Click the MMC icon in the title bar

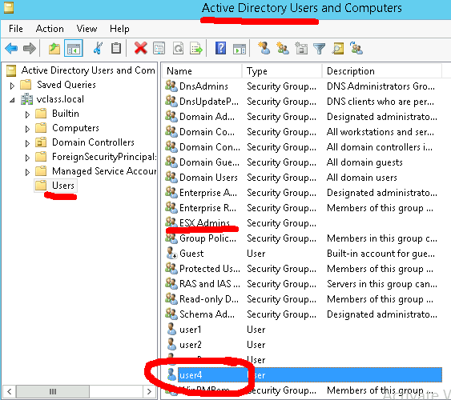pyautogui.click(x=9, y=8)
